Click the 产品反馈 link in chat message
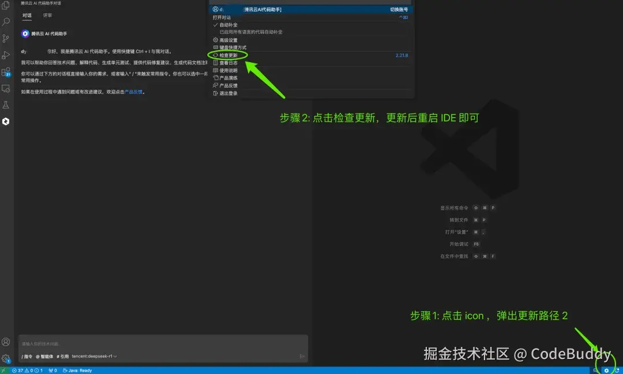 tap(133, 92)
